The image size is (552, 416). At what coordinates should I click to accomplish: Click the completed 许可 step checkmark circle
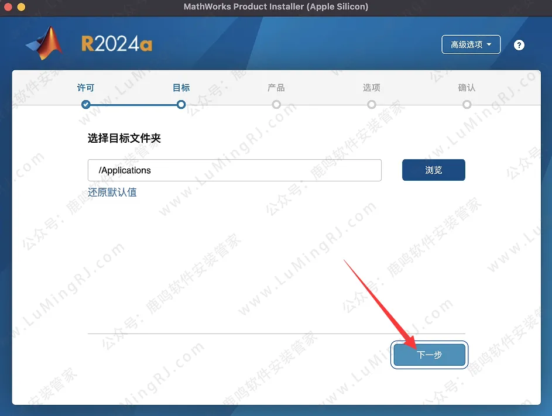tap(85, 105)
